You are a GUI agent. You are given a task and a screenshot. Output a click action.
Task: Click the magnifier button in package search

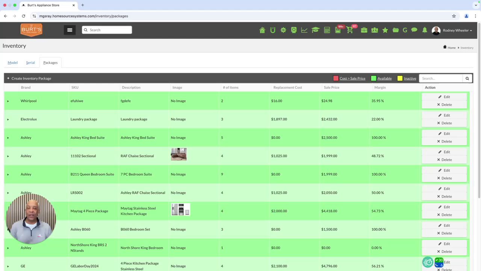point(467,78)
